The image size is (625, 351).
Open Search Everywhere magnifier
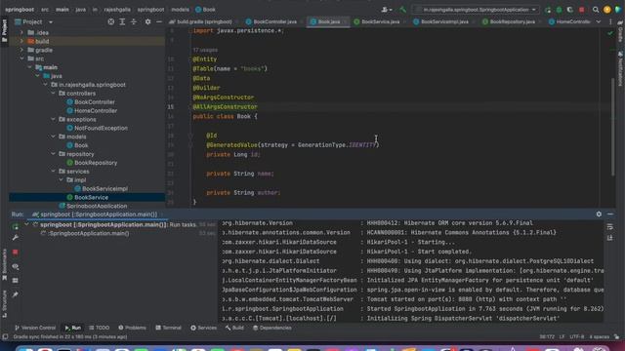pos(596,10)
